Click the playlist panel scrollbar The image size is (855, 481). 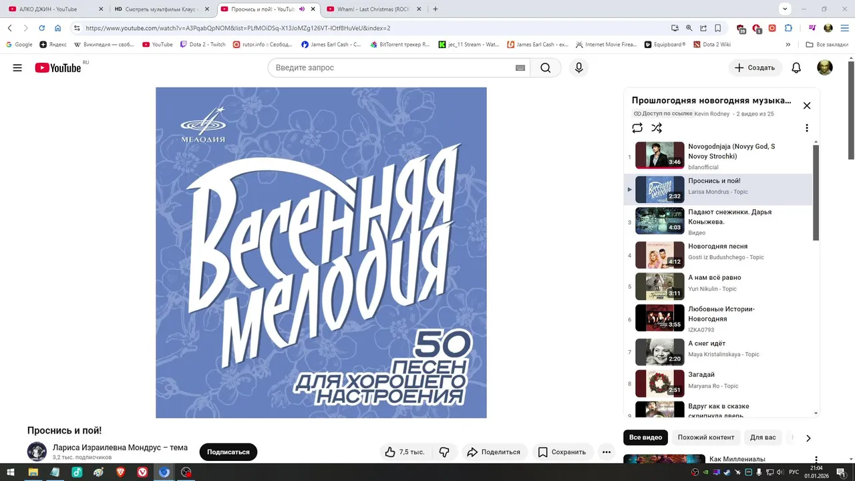coord(816,192)
